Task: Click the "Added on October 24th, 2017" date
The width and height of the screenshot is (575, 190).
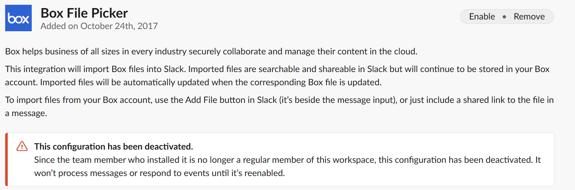Action: (x=99, y=26)
